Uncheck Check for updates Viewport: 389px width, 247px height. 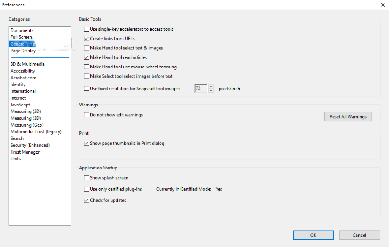86,200
